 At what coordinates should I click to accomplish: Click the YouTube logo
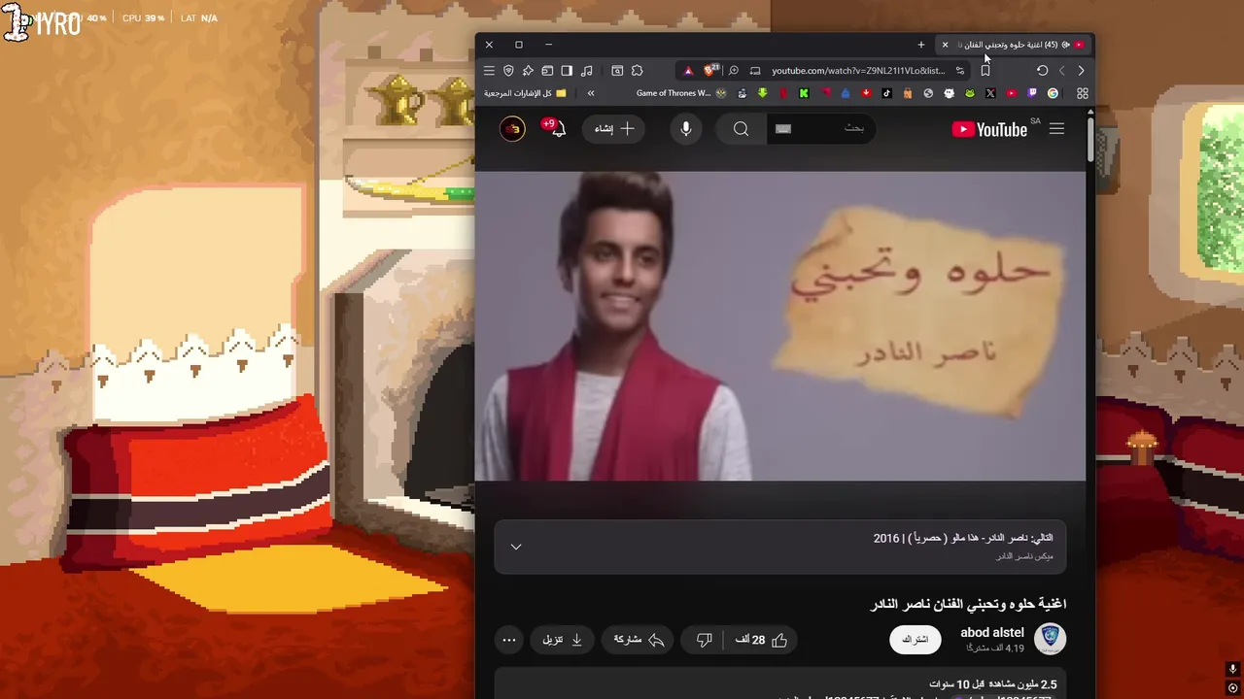coord(989,129)
